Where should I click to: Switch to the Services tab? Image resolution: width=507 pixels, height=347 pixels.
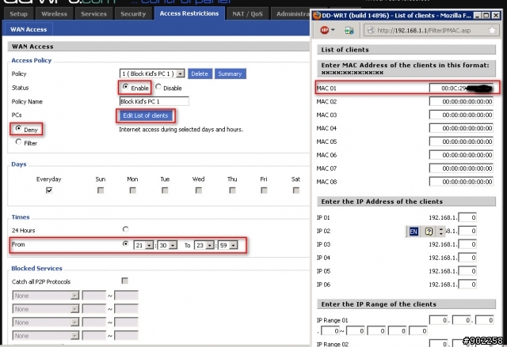[93, 14]
